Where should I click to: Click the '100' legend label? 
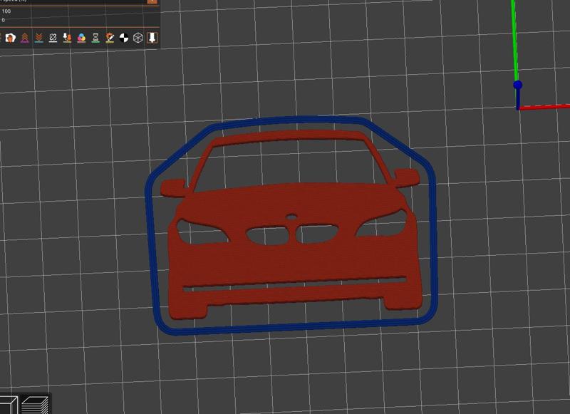point(9,11)
